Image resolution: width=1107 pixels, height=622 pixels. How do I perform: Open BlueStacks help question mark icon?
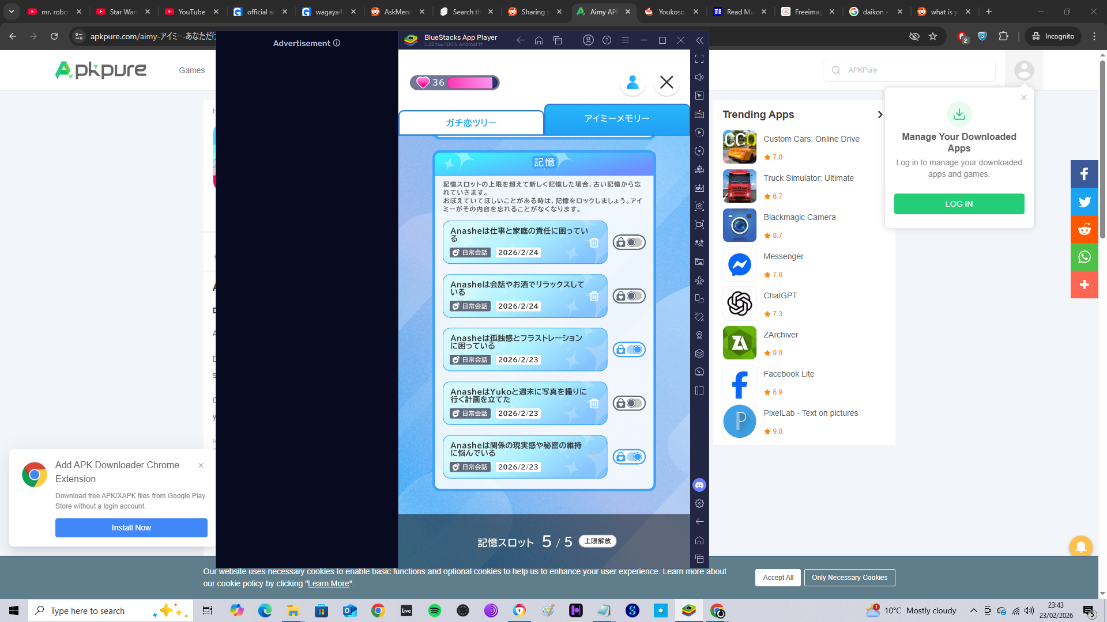point(607,40)
